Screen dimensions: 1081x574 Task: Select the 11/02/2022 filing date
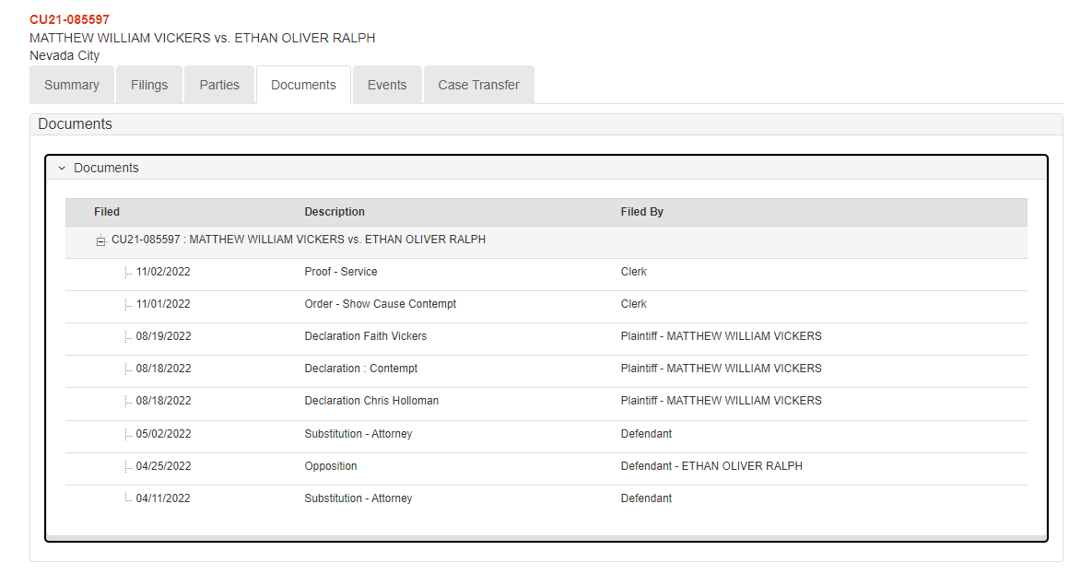[163, 272]
